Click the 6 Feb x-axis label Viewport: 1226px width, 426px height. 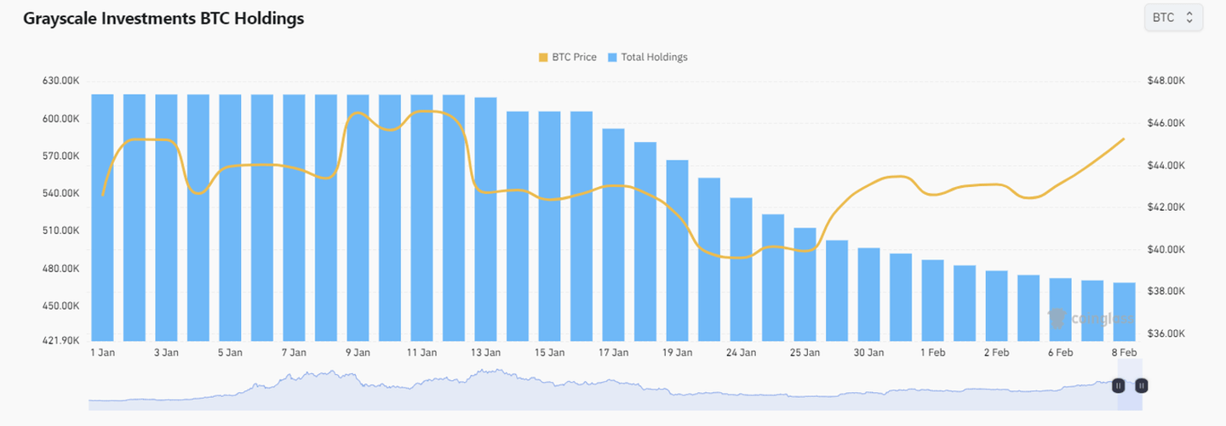pos(1060,352)
